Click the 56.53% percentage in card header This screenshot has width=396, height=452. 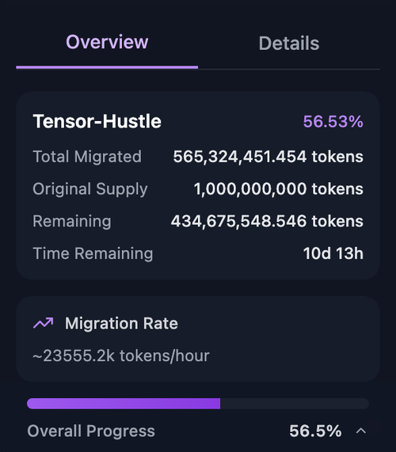[333, 121]
